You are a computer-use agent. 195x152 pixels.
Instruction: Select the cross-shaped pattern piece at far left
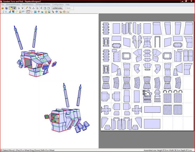pos(106,110)
